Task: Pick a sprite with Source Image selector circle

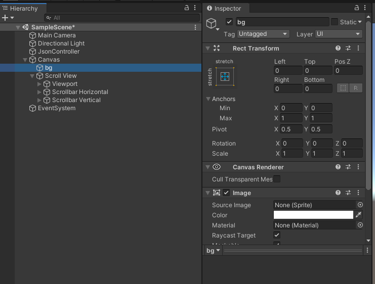Action: pyautogui.click(x=360, y=205)
